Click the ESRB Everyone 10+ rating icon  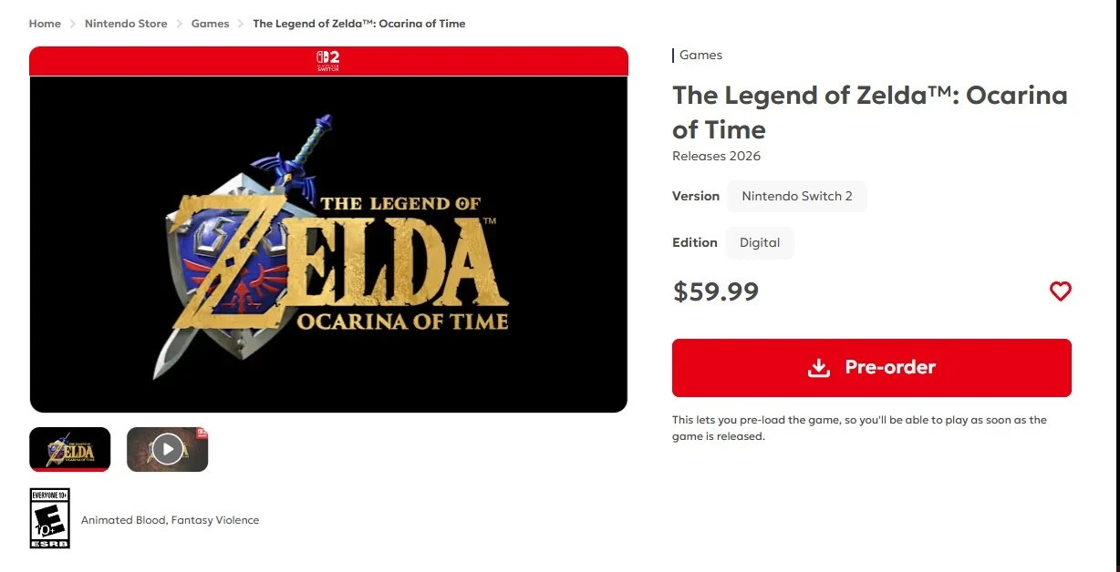pos(50,518)
